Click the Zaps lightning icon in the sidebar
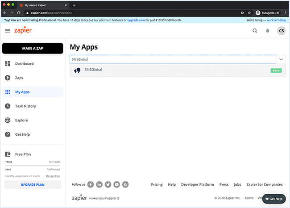Viewport: 290px width, 208px height. tap(8, 78)
